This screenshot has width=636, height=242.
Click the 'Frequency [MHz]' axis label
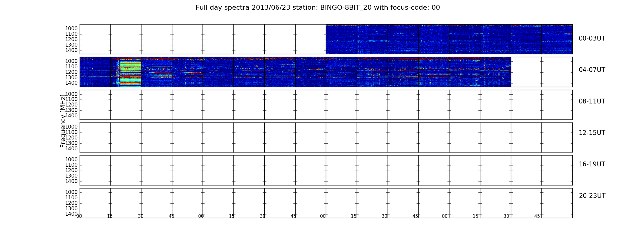(x=63, y=121)
